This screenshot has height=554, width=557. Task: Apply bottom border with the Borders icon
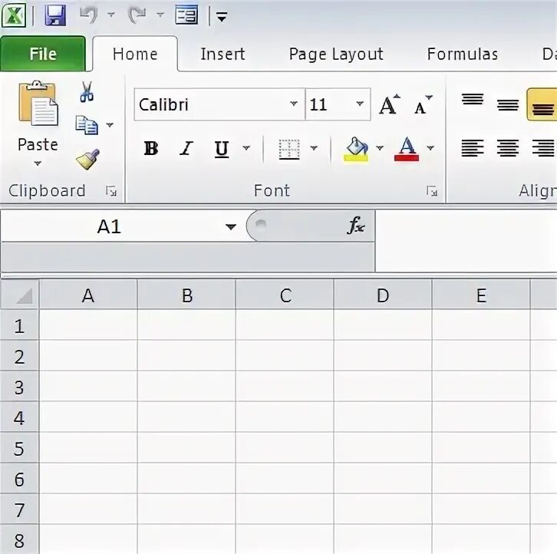289,149
